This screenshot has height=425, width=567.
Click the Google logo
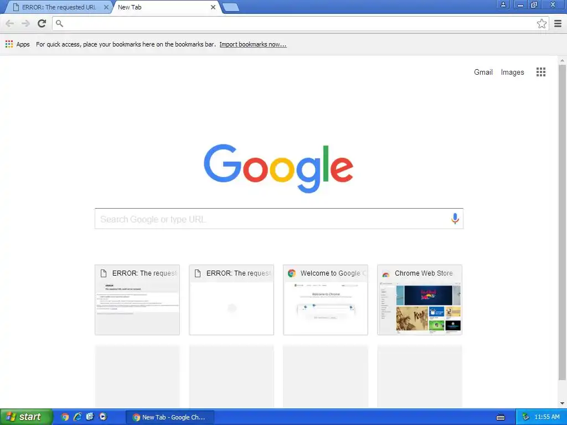[279, 168]
